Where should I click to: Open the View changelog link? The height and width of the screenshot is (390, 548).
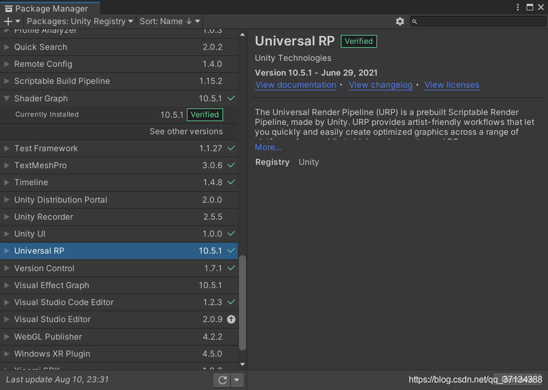point(381,85)
